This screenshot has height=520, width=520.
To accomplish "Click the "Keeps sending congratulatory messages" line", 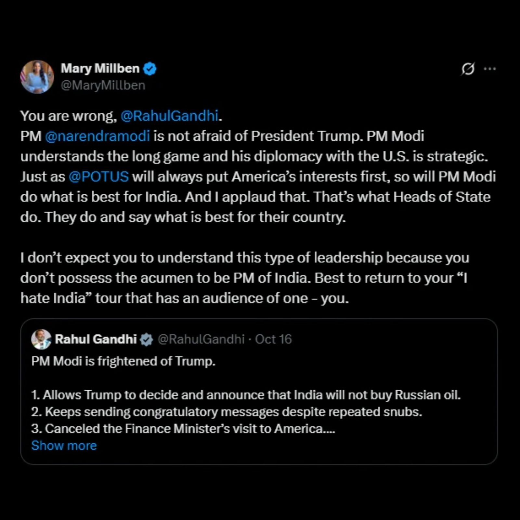I will coord(227,412).
